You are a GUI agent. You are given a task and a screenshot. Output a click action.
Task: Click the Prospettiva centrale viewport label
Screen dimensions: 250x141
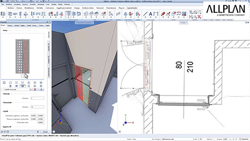click(x=84, y=23)
